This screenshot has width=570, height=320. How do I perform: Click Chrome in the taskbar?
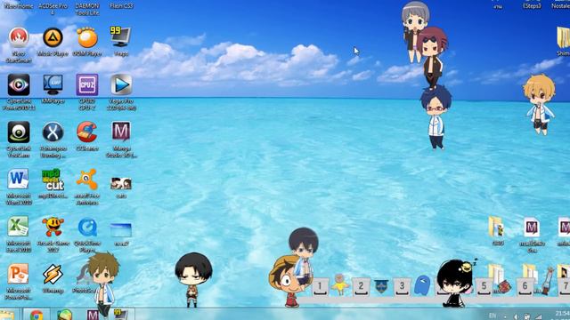pyautogui.click(x=37, y=315)
